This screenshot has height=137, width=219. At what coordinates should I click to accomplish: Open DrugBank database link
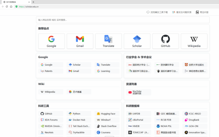click(195, 120)
